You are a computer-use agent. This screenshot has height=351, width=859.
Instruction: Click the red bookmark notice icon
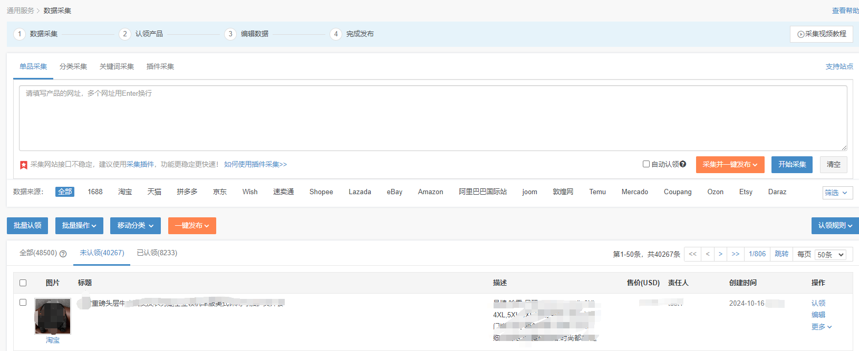tap(24, 165)
